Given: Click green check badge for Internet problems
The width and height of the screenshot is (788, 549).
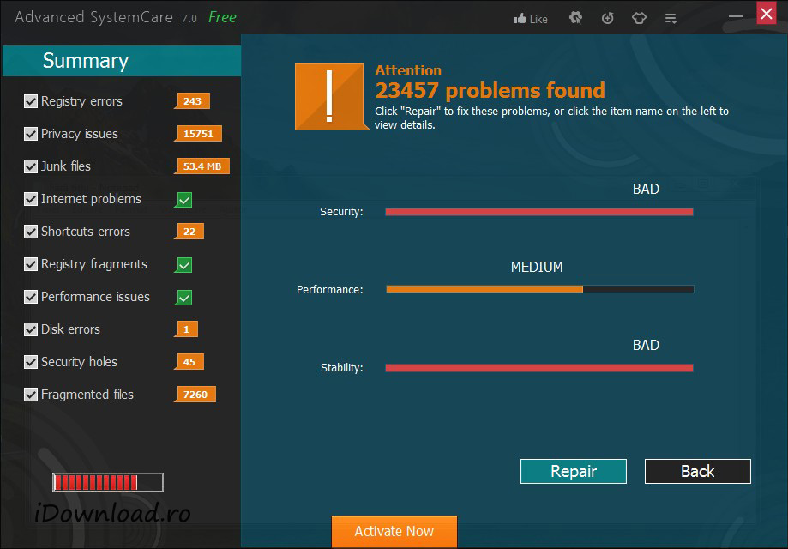Looking at the screenshot, I should pyautogui.click(x=184, y=200).
